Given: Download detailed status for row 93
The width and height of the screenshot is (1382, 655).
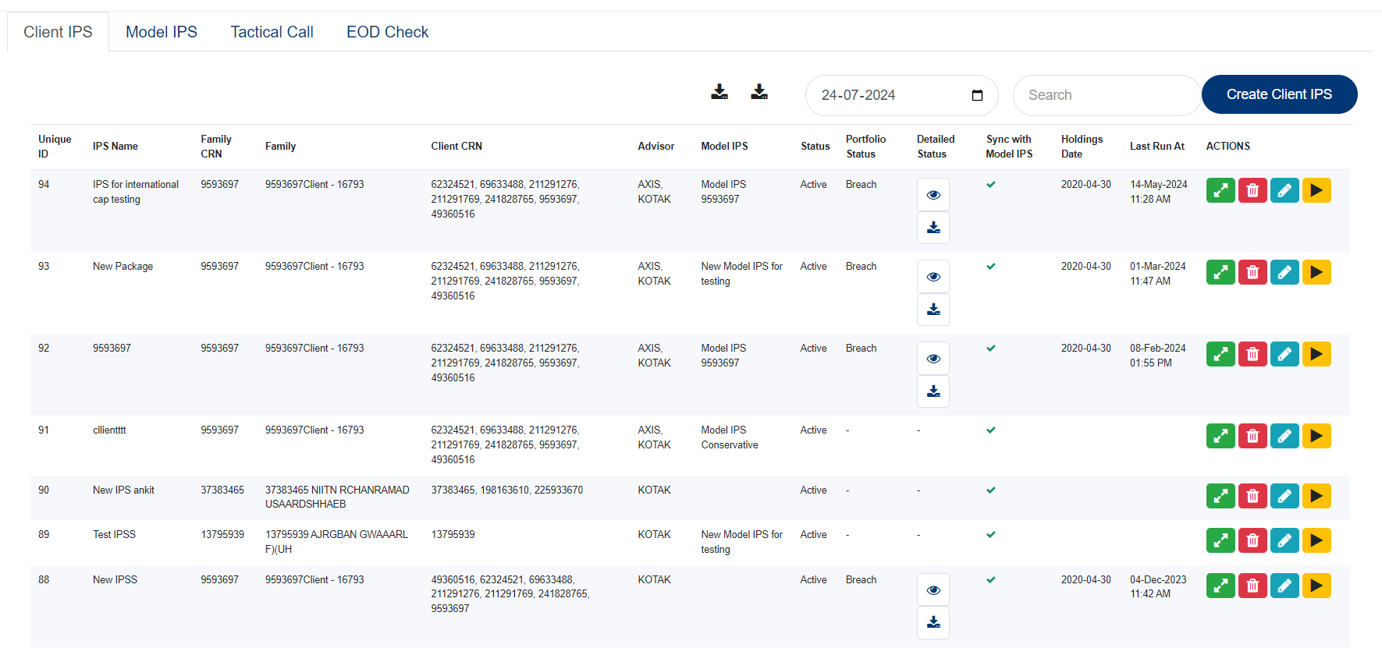Looking at the screenshot, I should coord(933,310).
